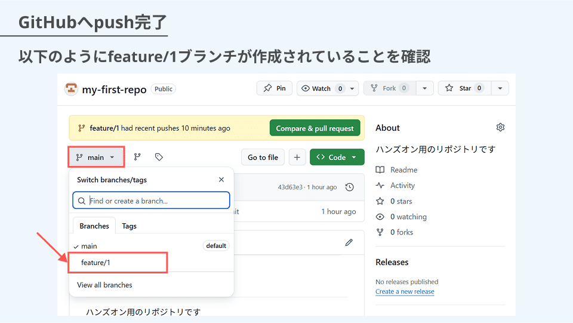Select the main branch entry
The image size is (573, 323).
point(151,246)
